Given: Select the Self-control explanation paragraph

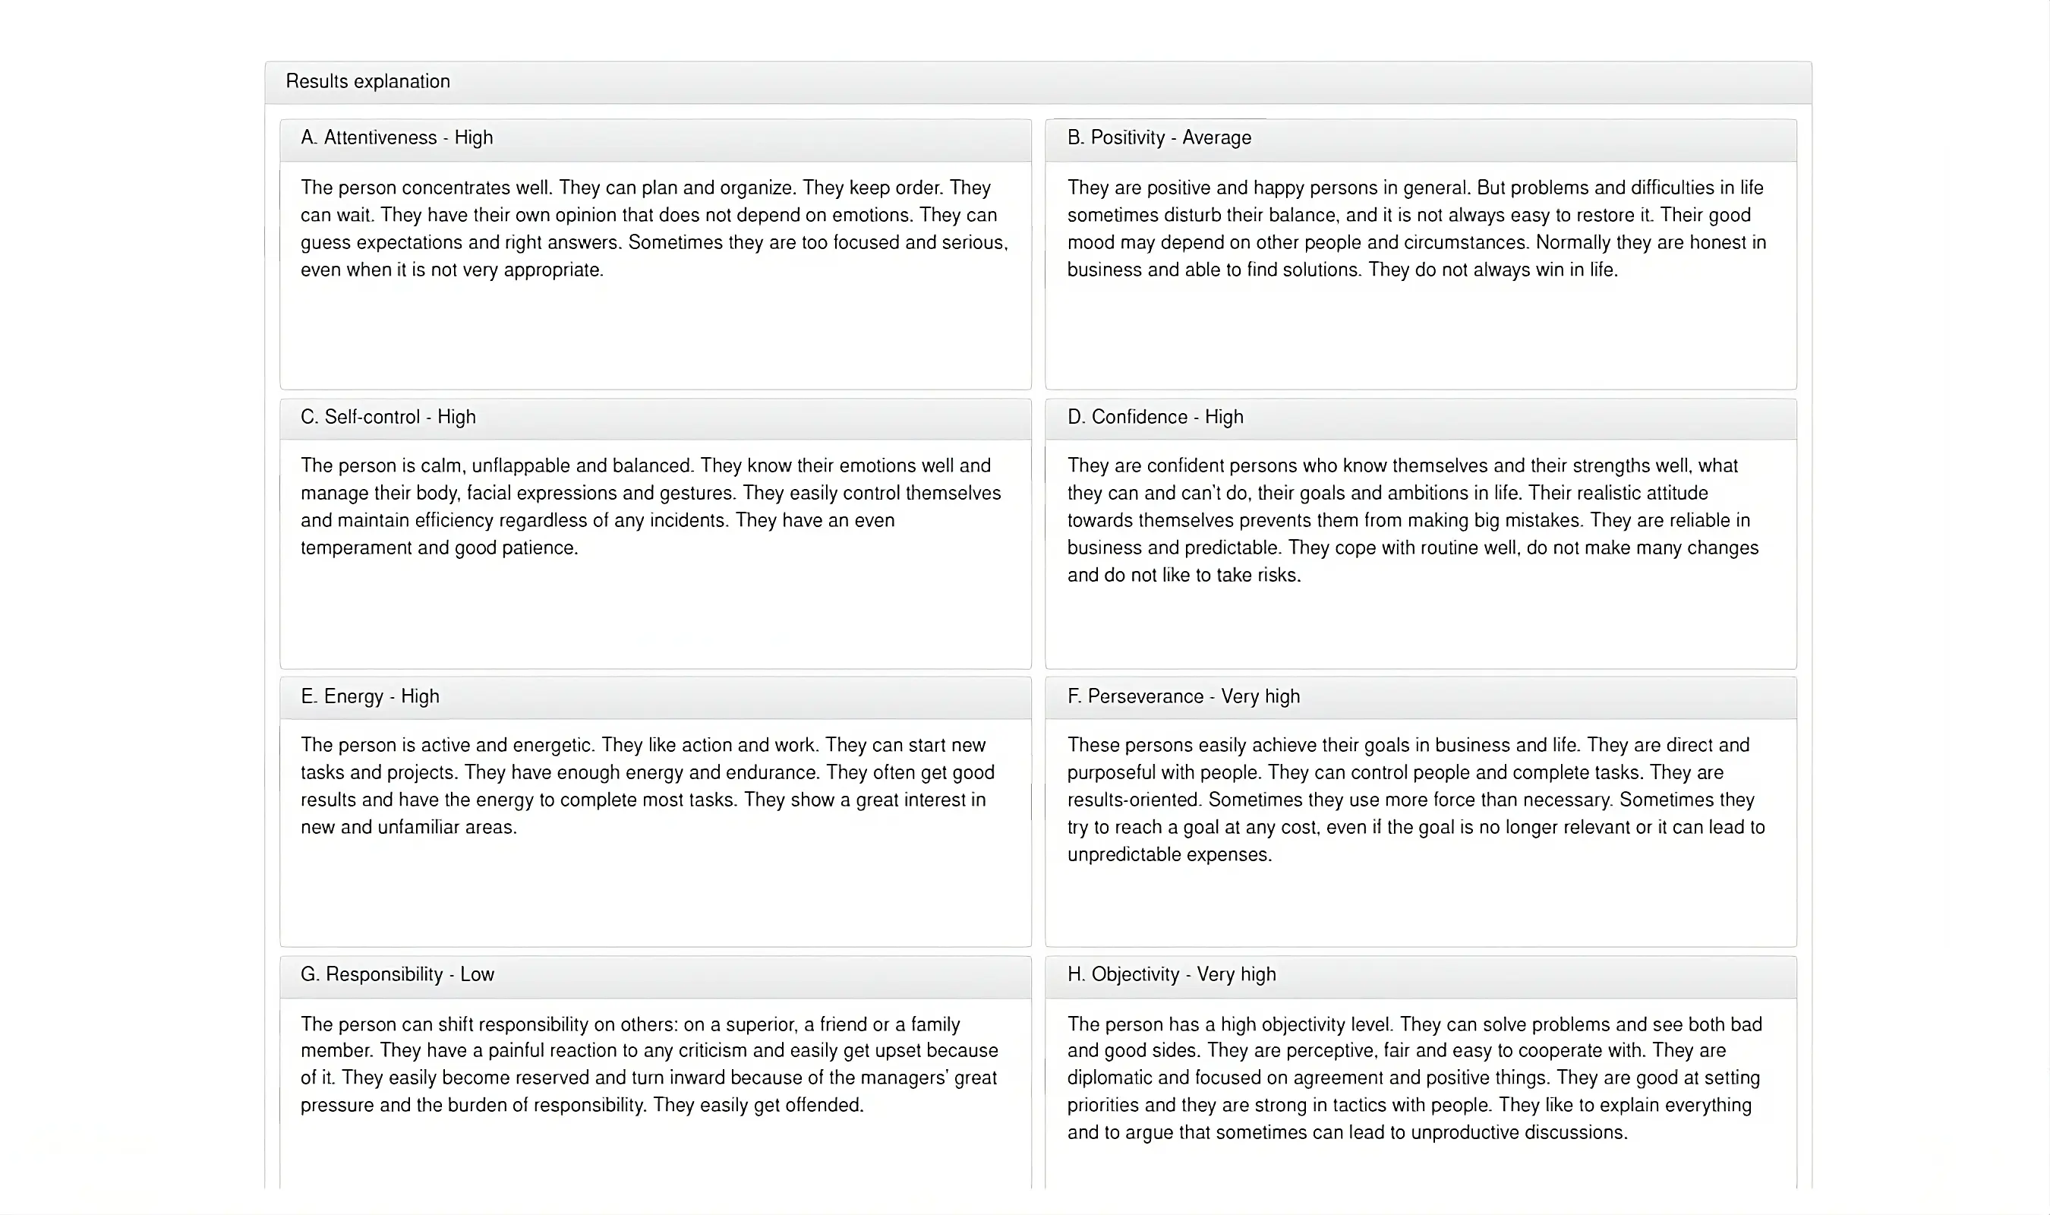Looking at the screenshot, I should pos(651,506).
